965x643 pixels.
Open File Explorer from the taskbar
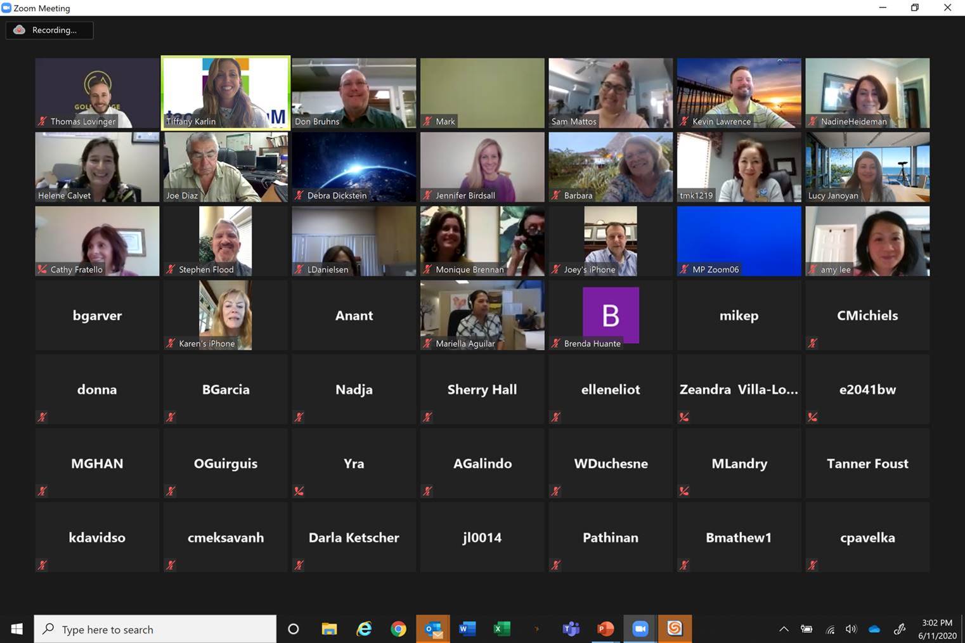coord(329,629)
